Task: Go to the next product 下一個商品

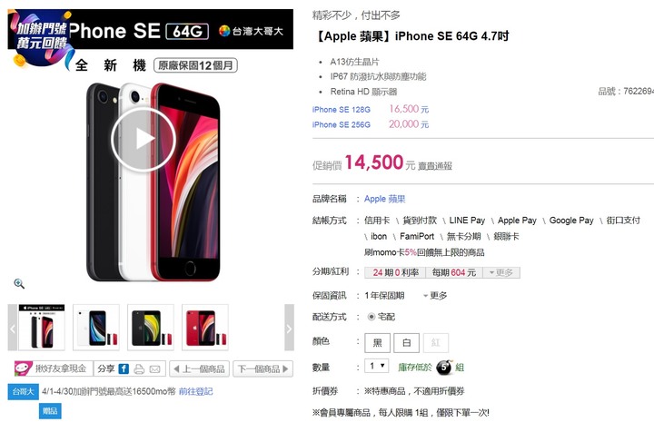Action: click(263, 368)
